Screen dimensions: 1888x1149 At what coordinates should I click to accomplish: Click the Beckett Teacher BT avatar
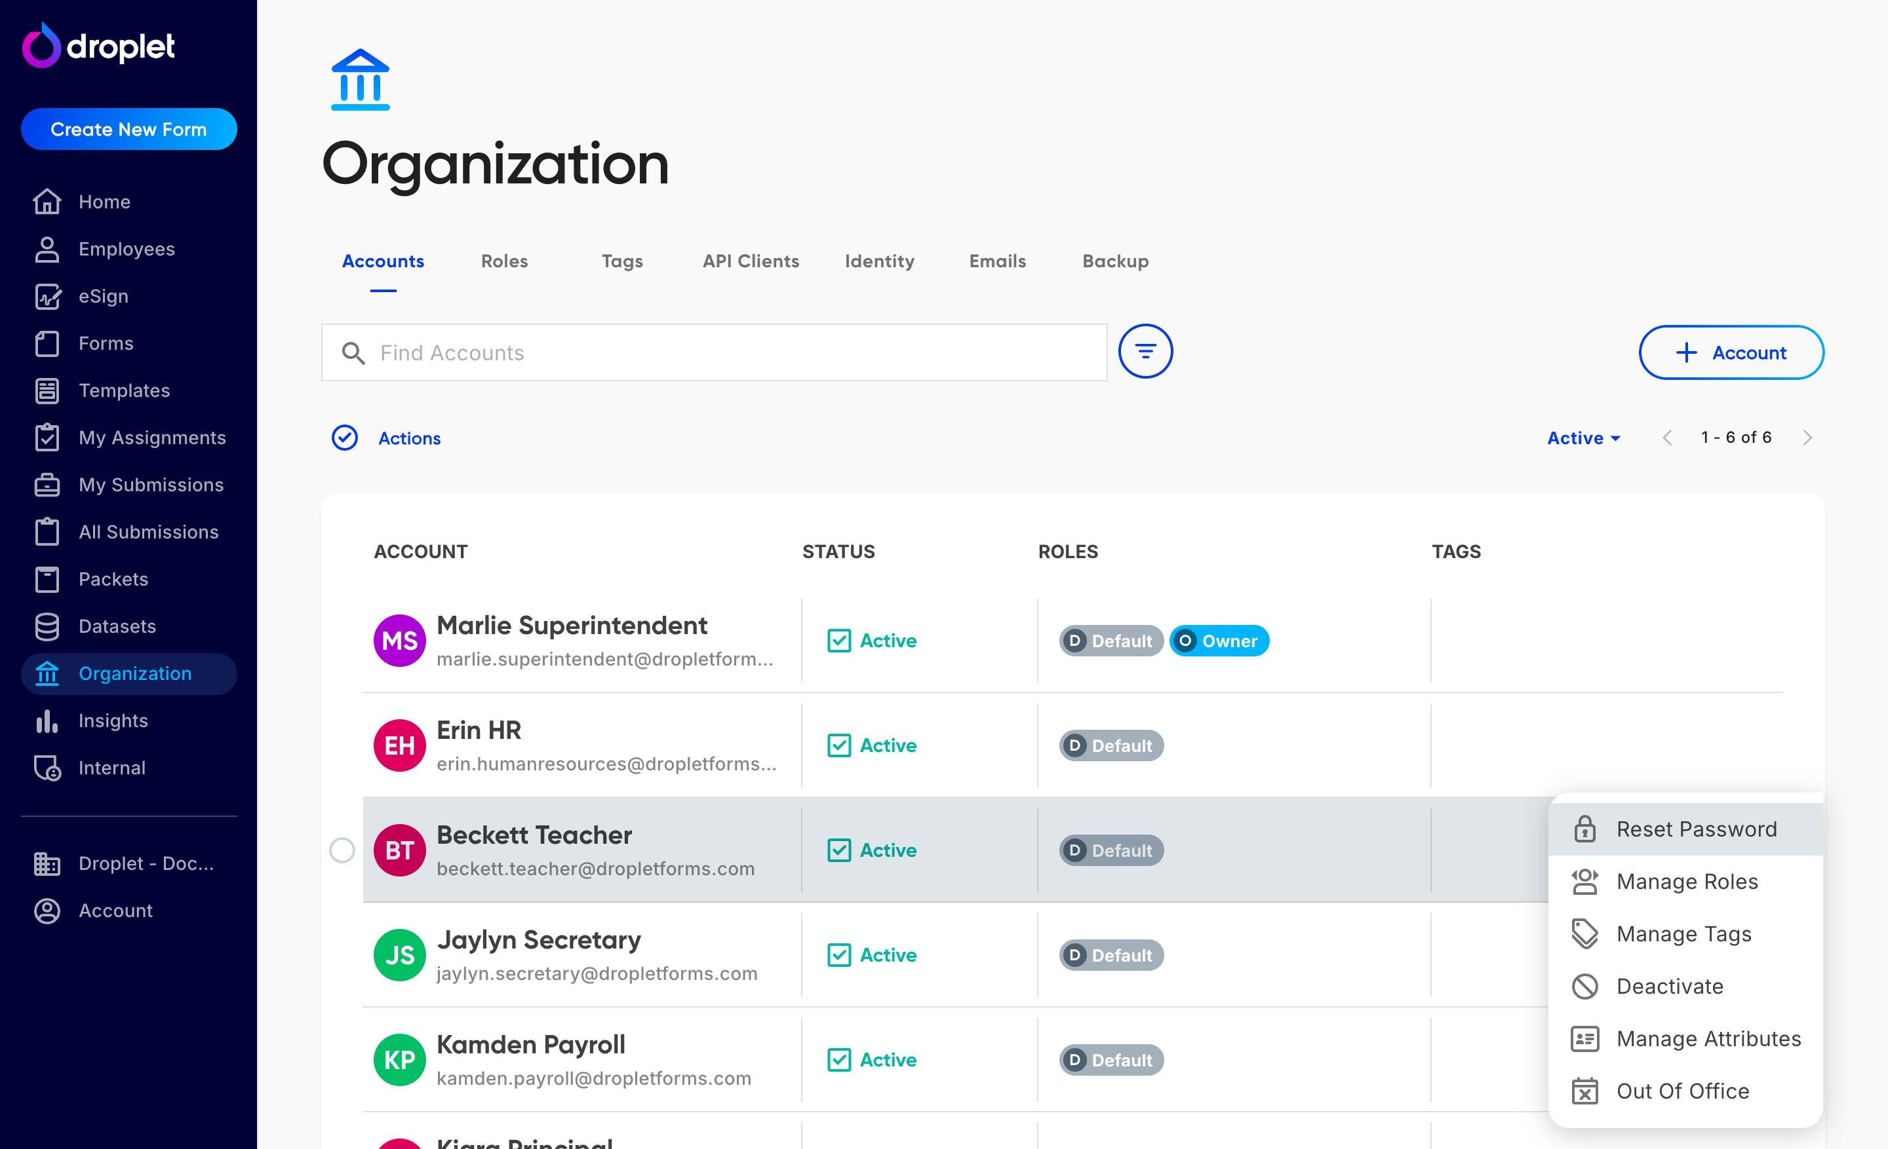click(399, 850)
